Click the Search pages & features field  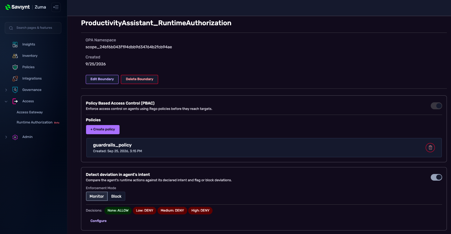coord(33,28)
